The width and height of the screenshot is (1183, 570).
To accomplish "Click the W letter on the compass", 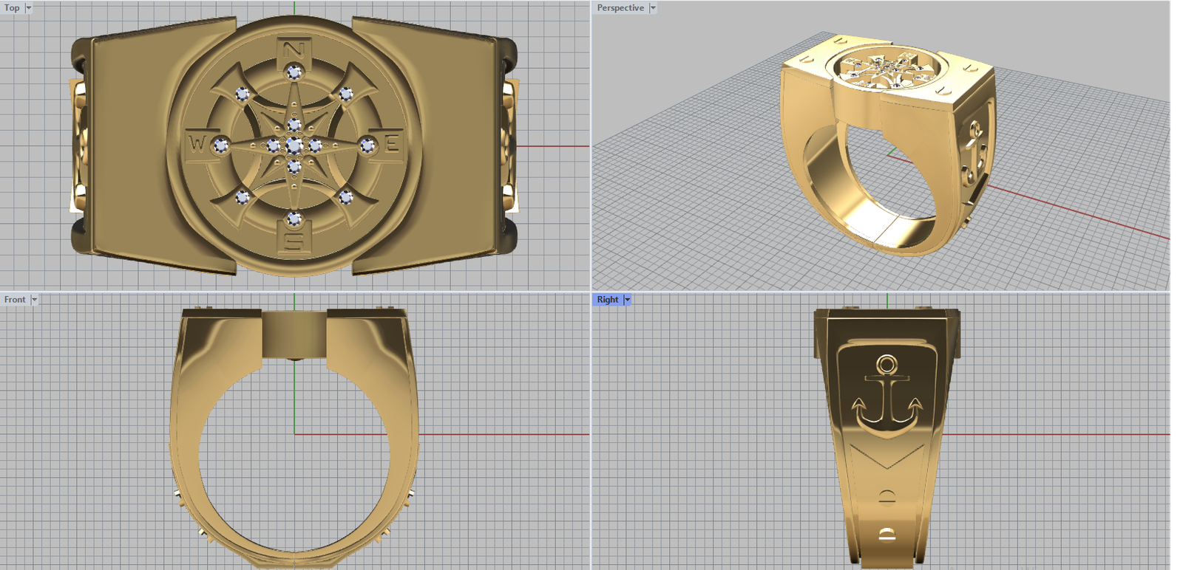I will coord(196,143).
